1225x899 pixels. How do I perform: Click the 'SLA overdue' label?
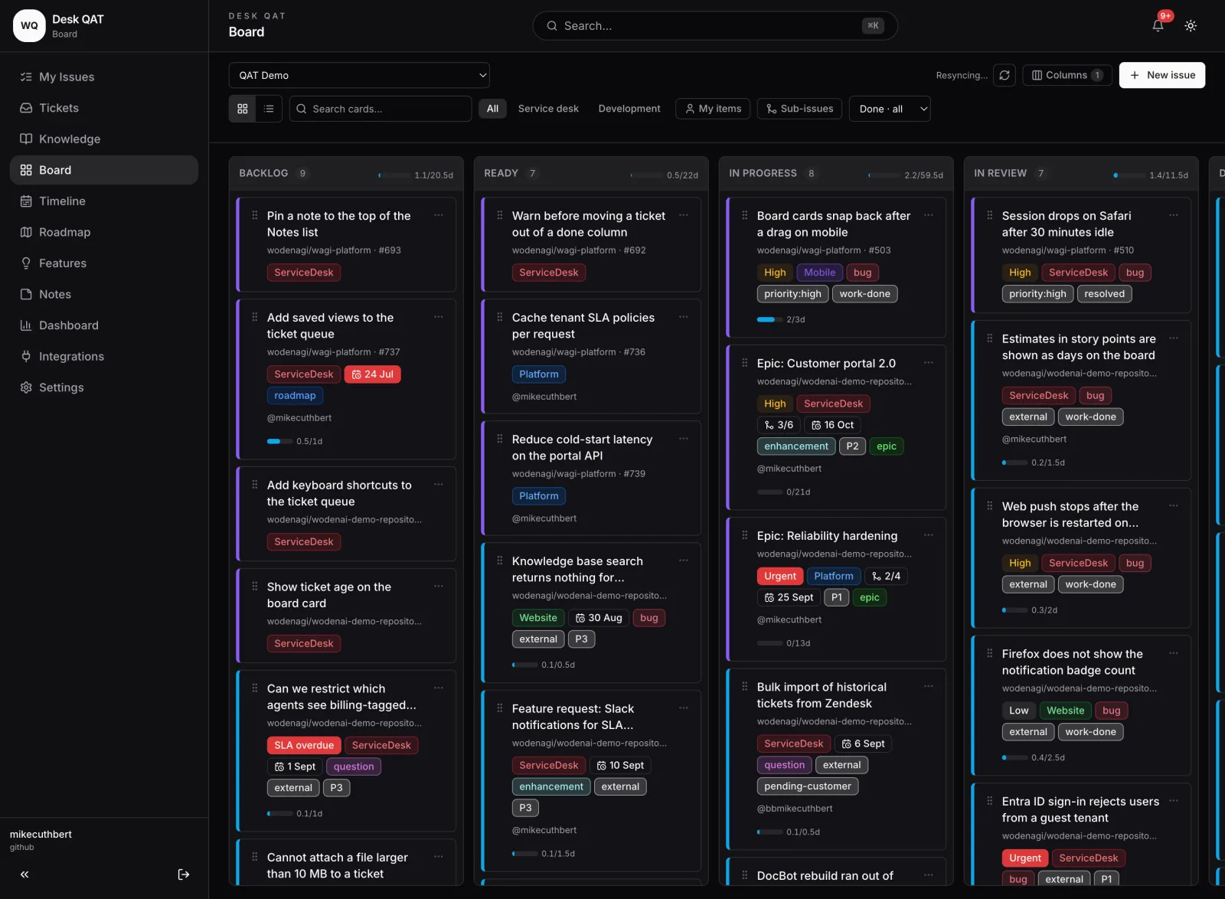click(x=304, y=745)
